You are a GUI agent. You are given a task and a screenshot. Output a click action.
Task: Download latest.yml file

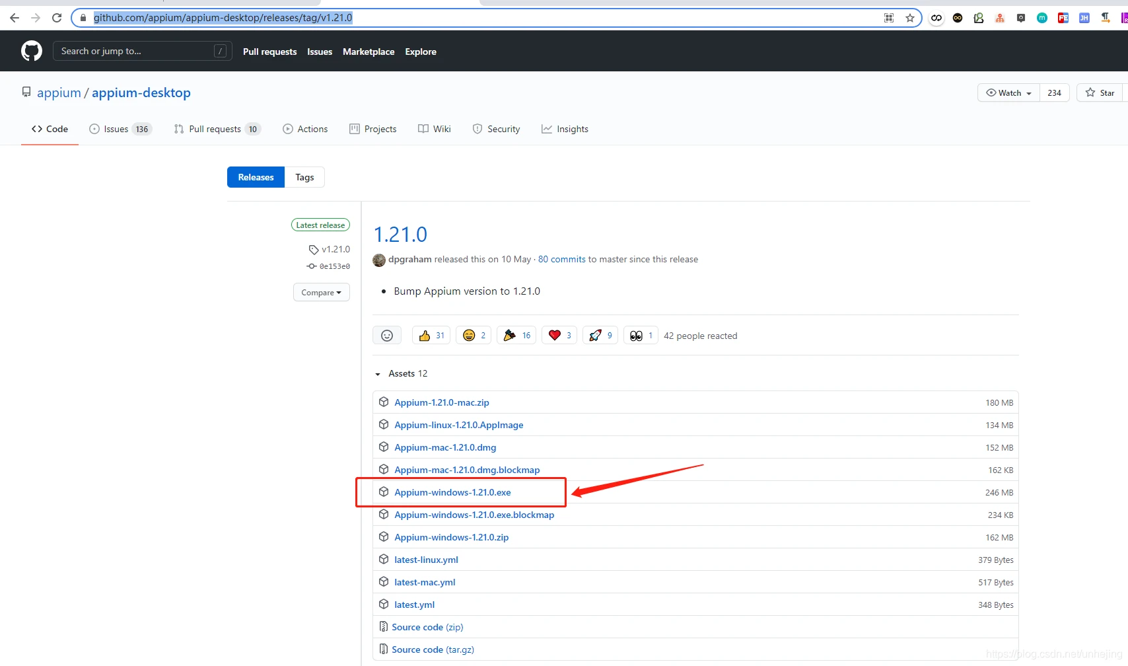click(414, 605)
